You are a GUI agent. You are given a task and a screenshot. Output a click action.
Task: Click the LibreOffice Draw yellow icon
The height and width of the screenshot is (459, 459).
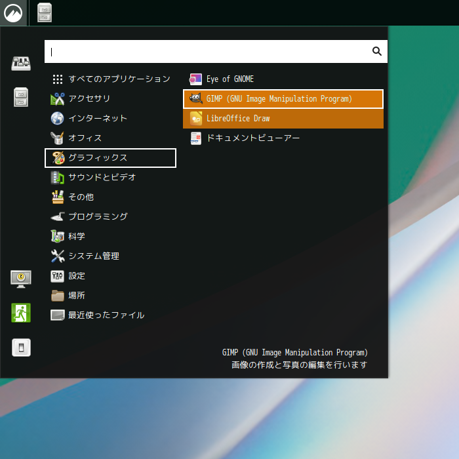tap(195, 119)
